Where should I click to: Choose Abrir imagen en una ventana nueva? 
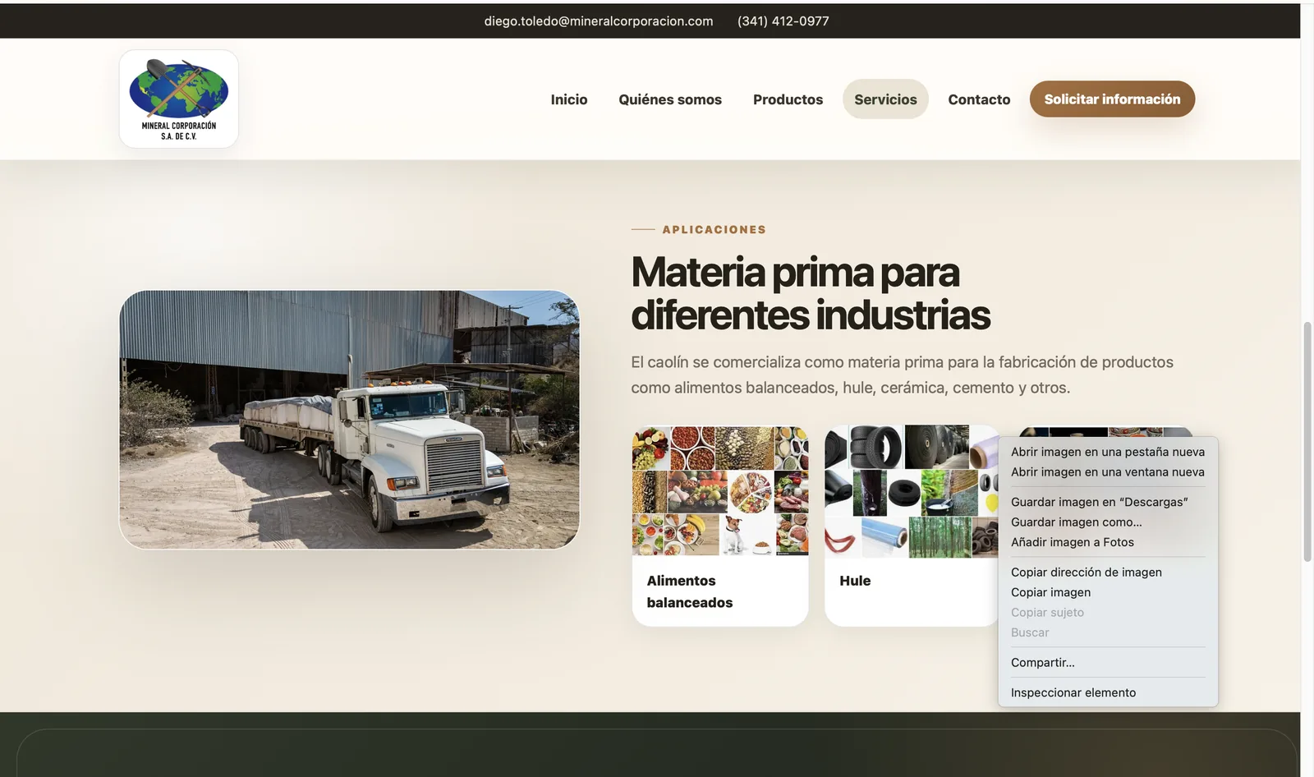tap(1107, 471)
